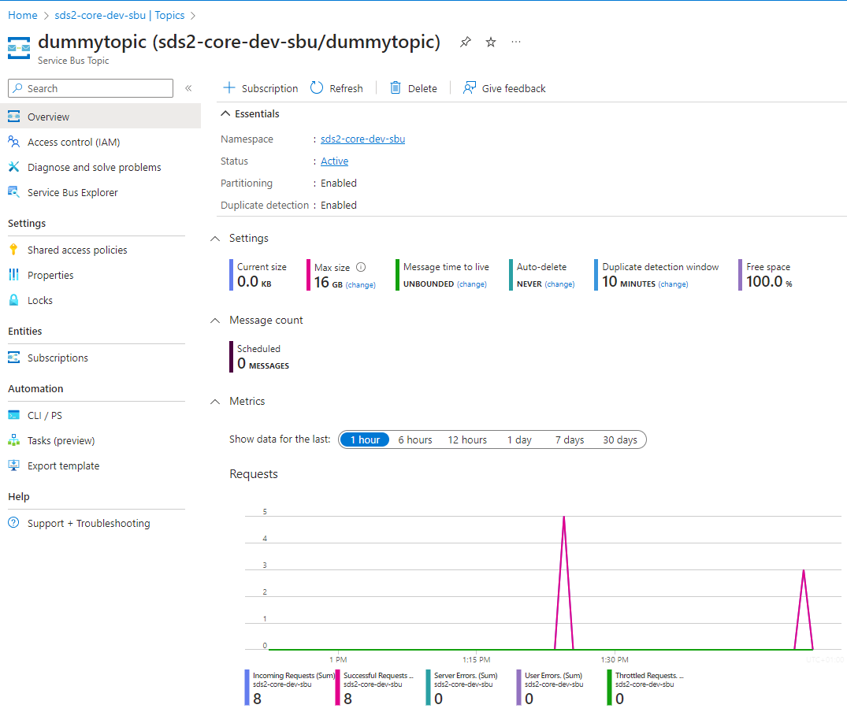Click the Refresh toolbar icon

(317, 88)
